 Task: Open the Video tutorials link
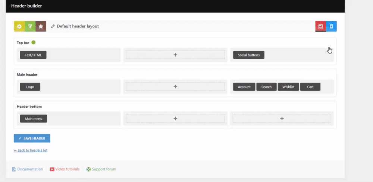tap(65, 169)
